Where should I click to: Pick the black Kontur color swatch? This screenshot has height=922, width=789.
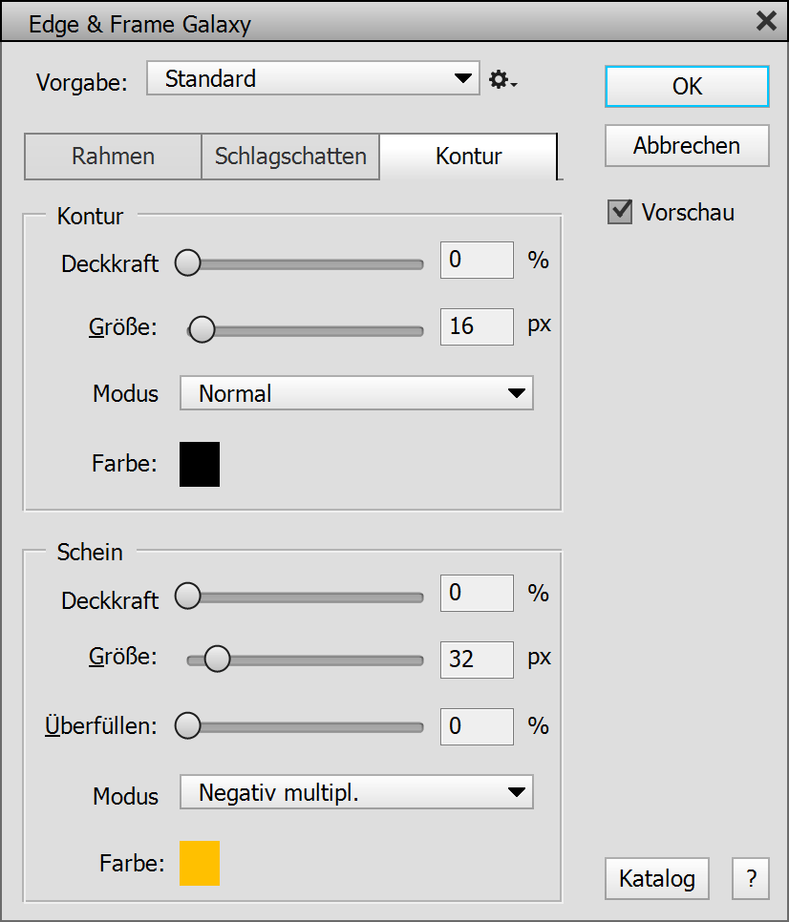(x=200, y=464)
